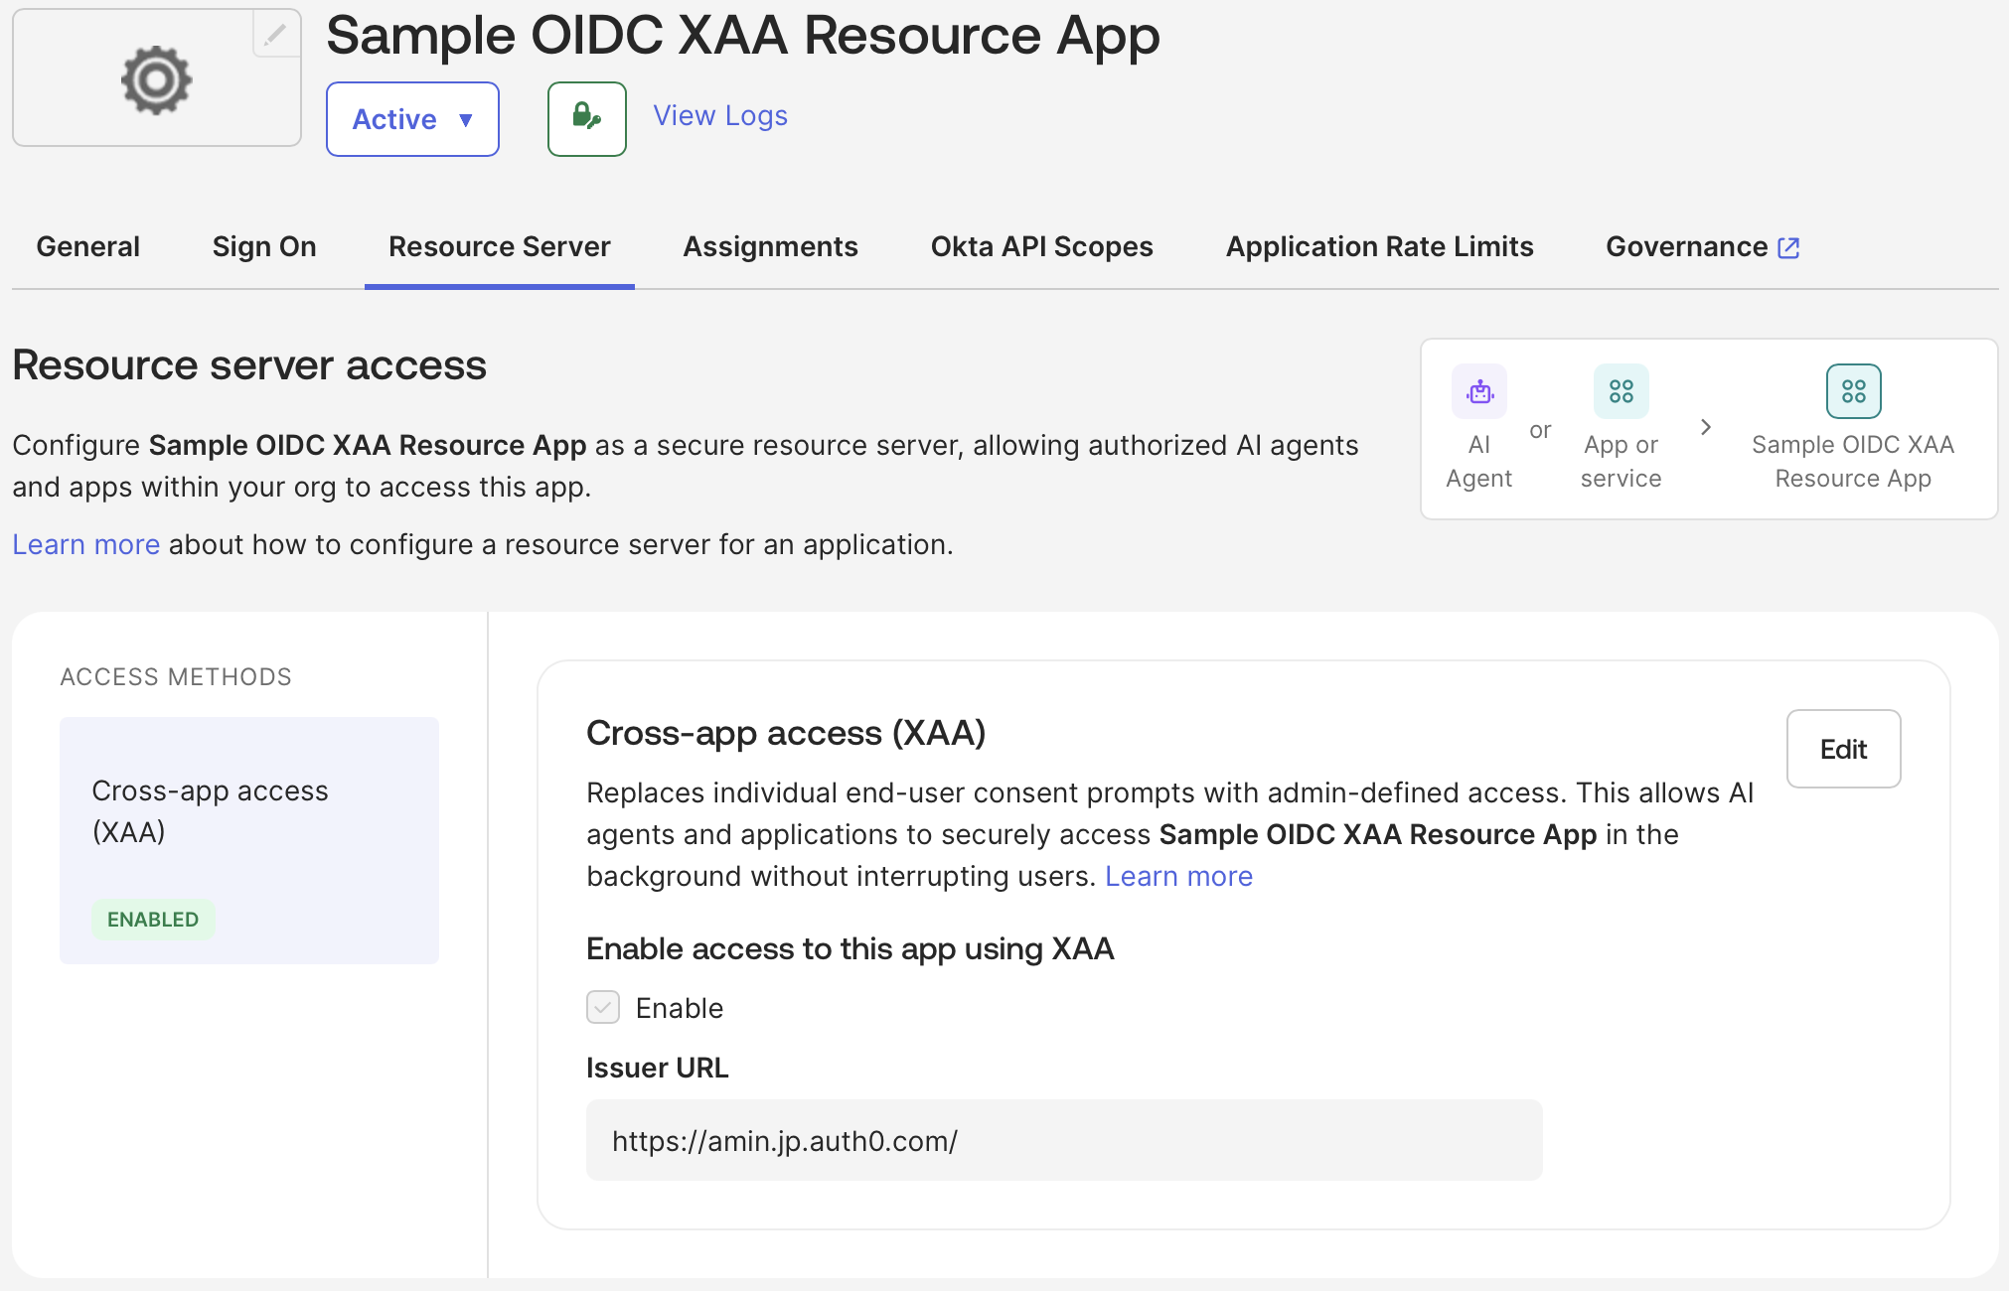This screenshot has width=2009, height=1291.
Task: Select Cross-app access (XAA) access method
Action: (x=249, y=840)
